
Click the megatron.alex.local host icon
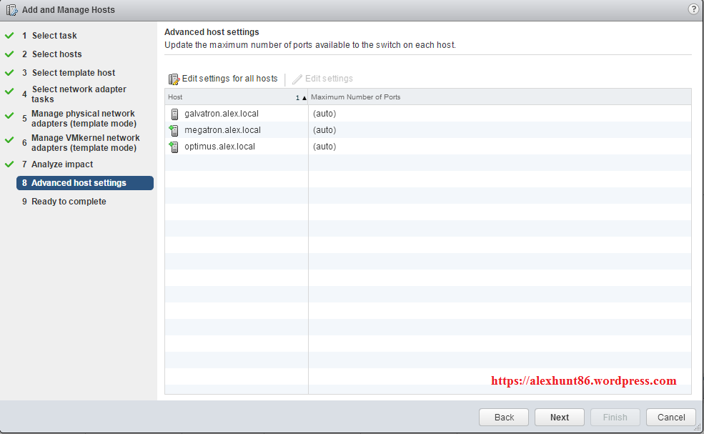(x=174, y=130)
